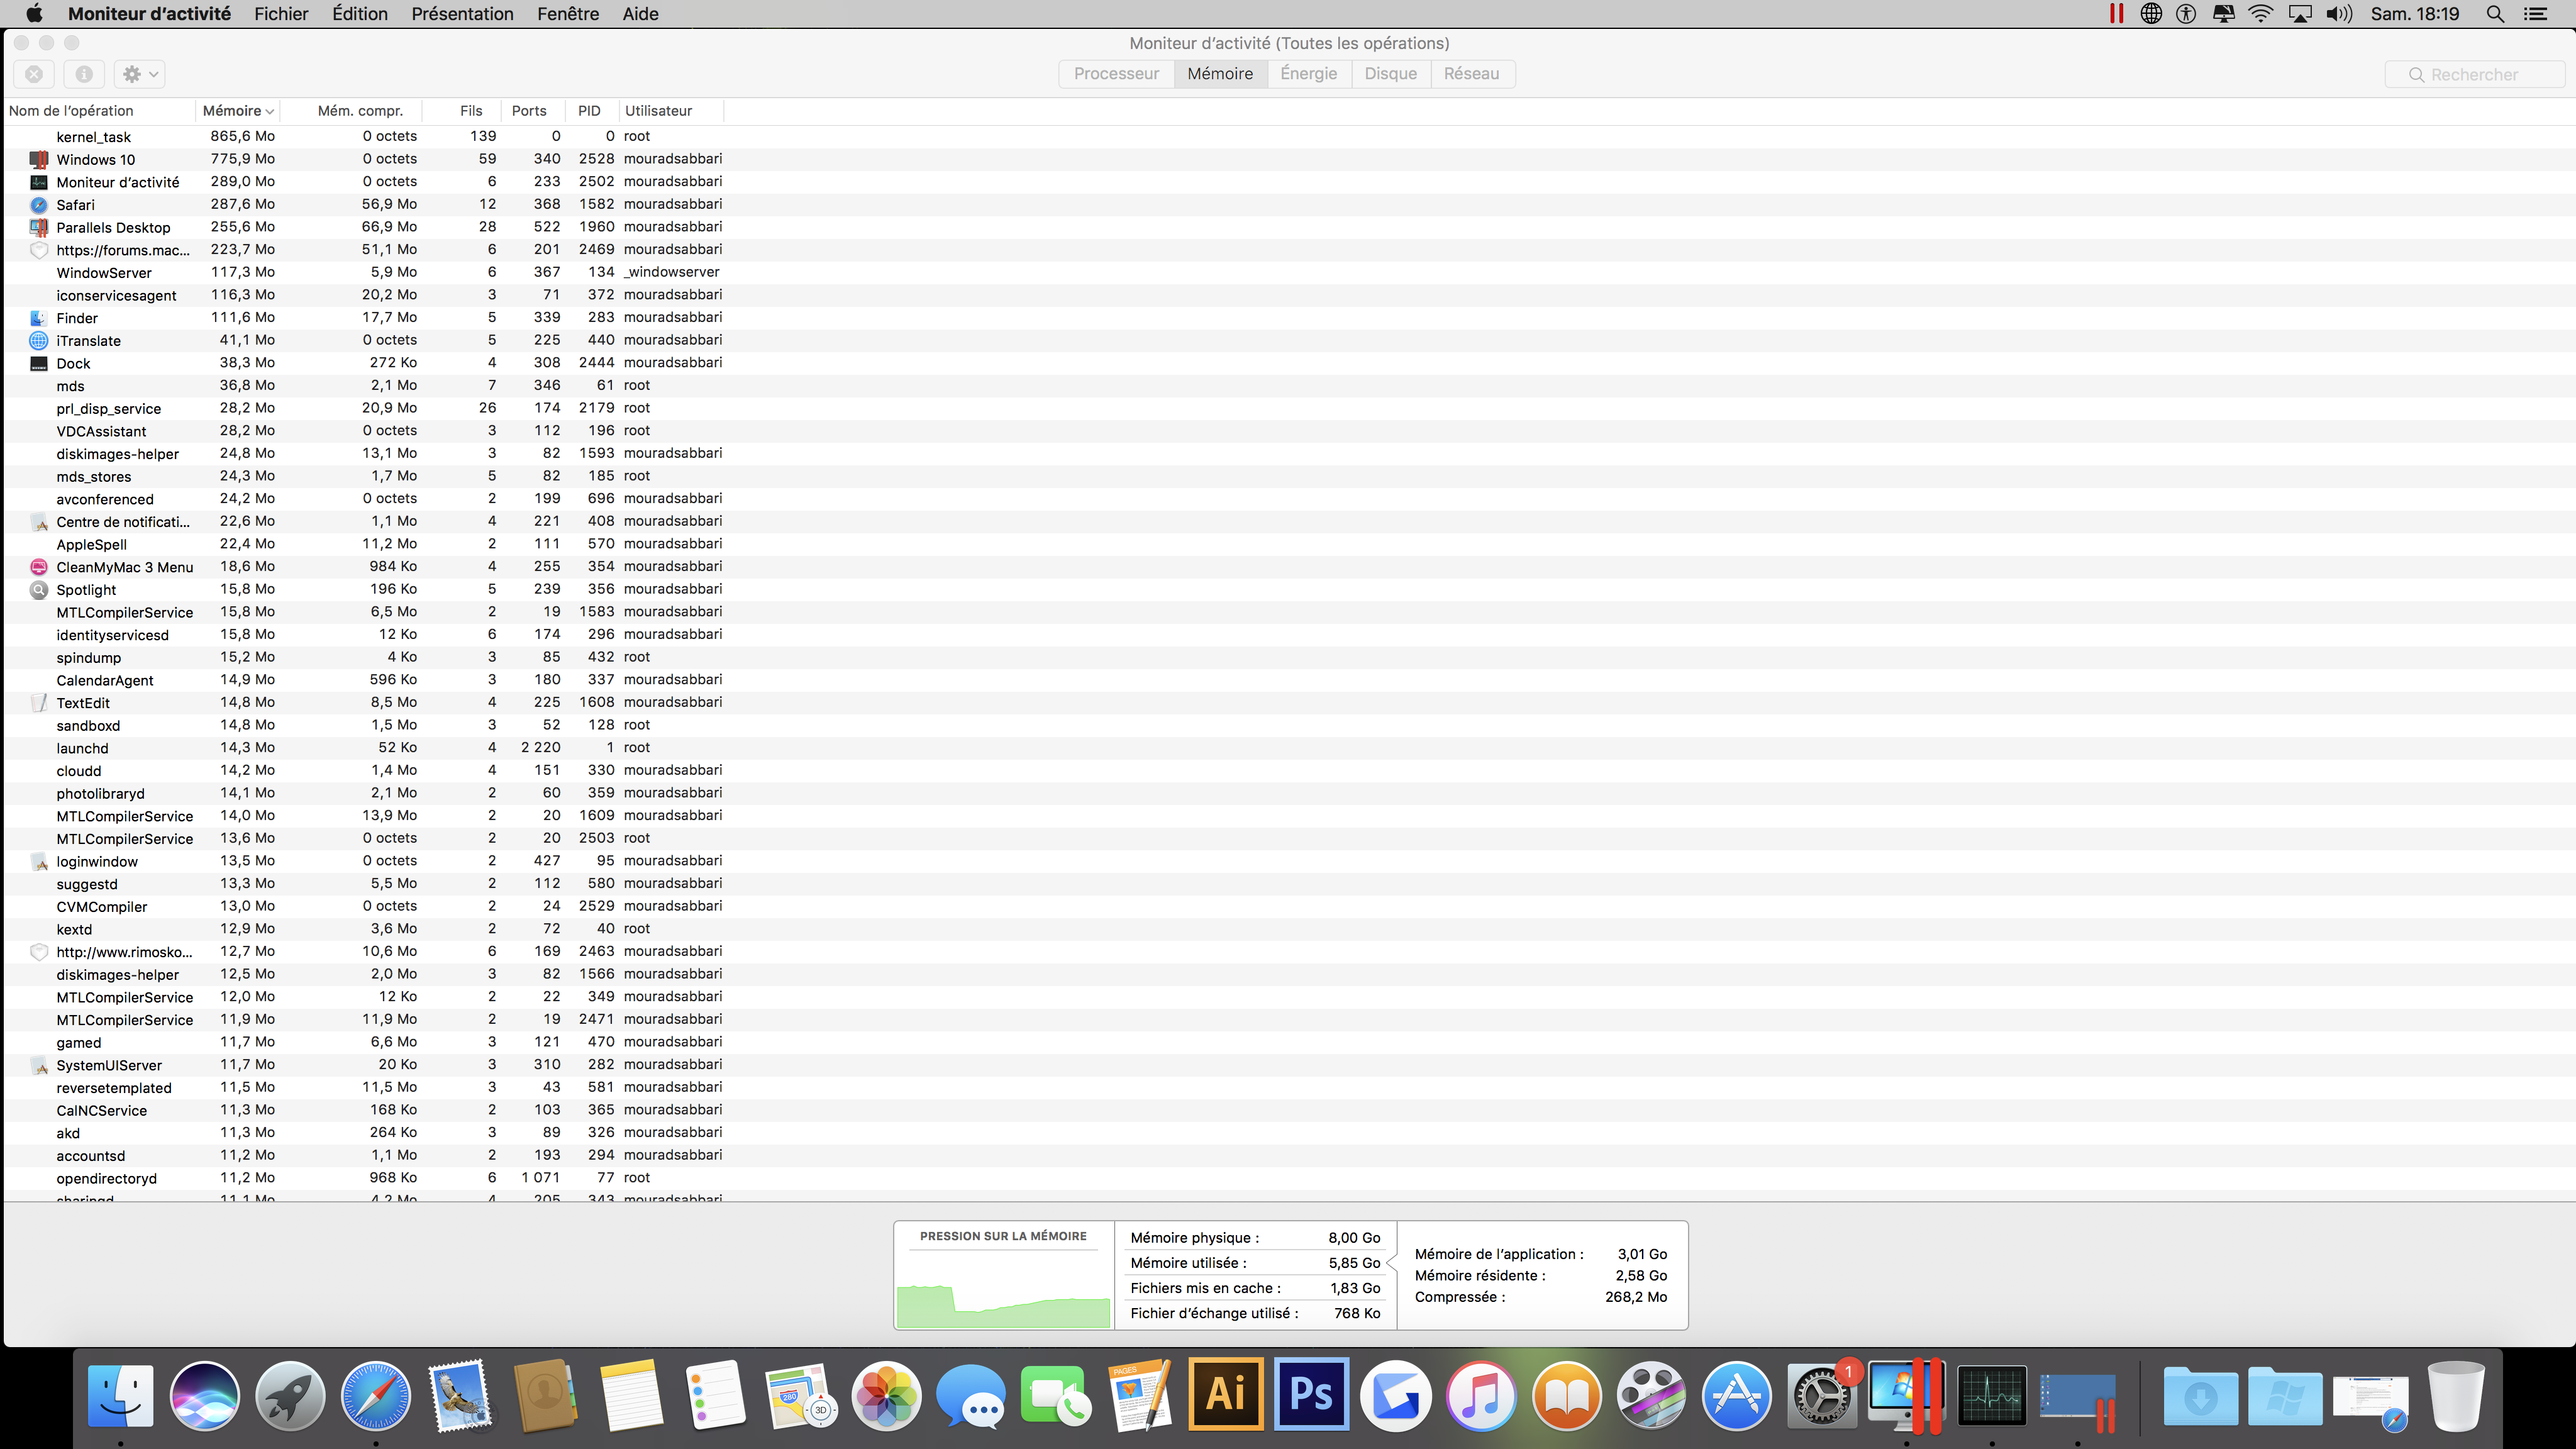The width and height of the screenshot is (2576, 1449).
Task: Switch to the Énergie tab
Action: (x=1308, y=74)
